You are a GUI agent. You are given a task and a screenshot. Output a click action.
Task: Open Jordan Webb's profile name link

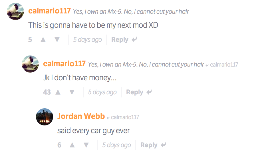(81, 116)
